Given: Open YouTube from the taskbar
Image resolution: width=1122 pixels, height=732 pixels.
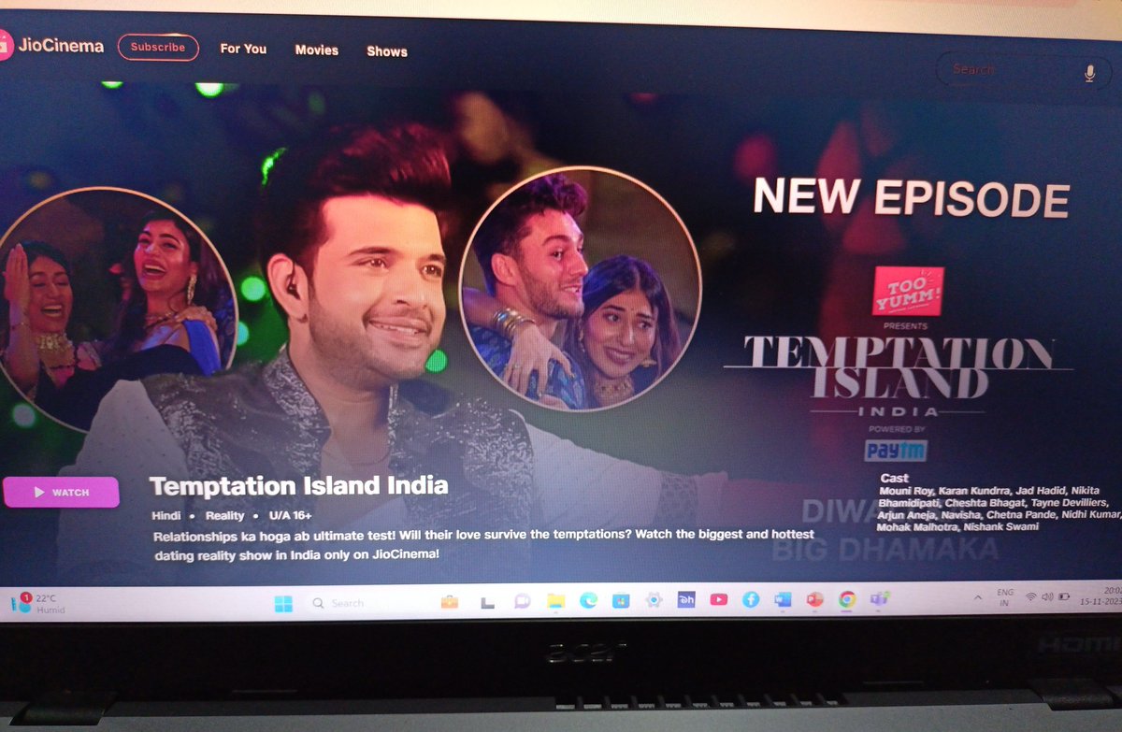Looking at the screenshot, I should (x=718, y=600).
